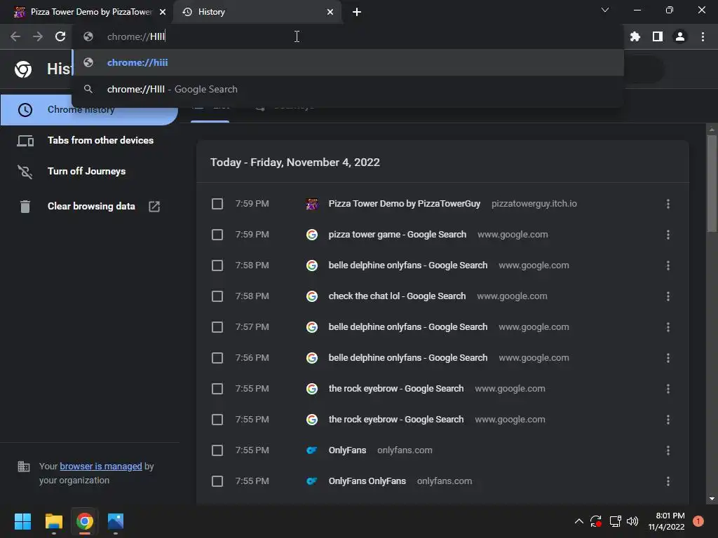The width and height of the screenshot is (718, 538).
Task: Check the pizza tower game search entry
Action: [217, 235]
